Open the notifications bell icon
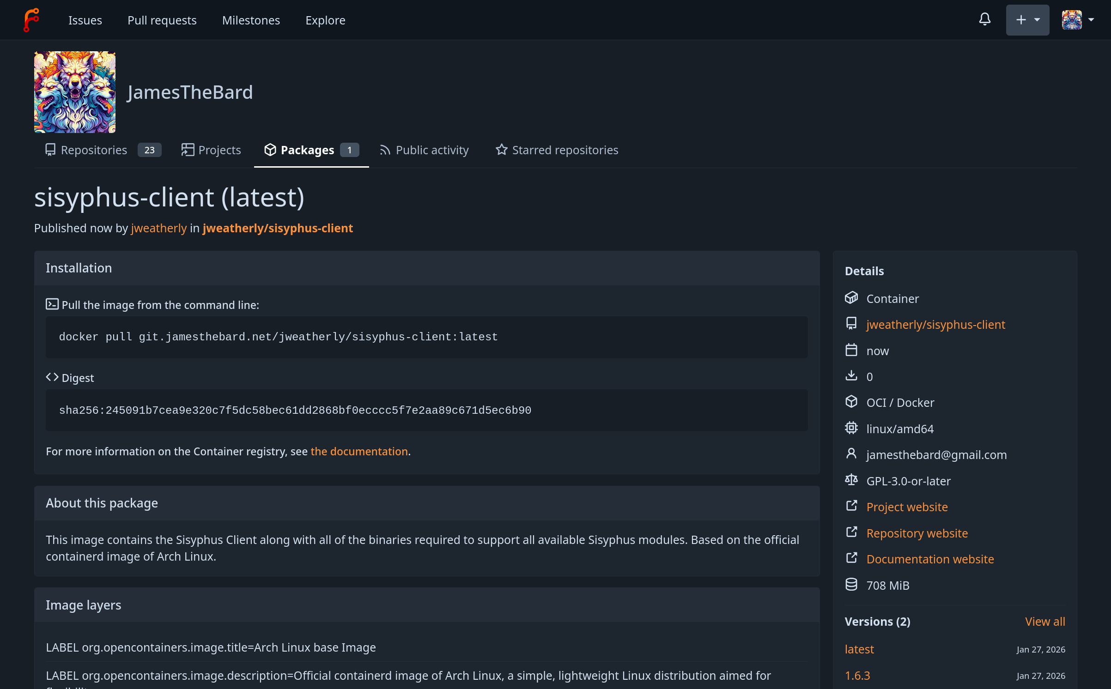1111x689 pixels. (x=984, y=20)
